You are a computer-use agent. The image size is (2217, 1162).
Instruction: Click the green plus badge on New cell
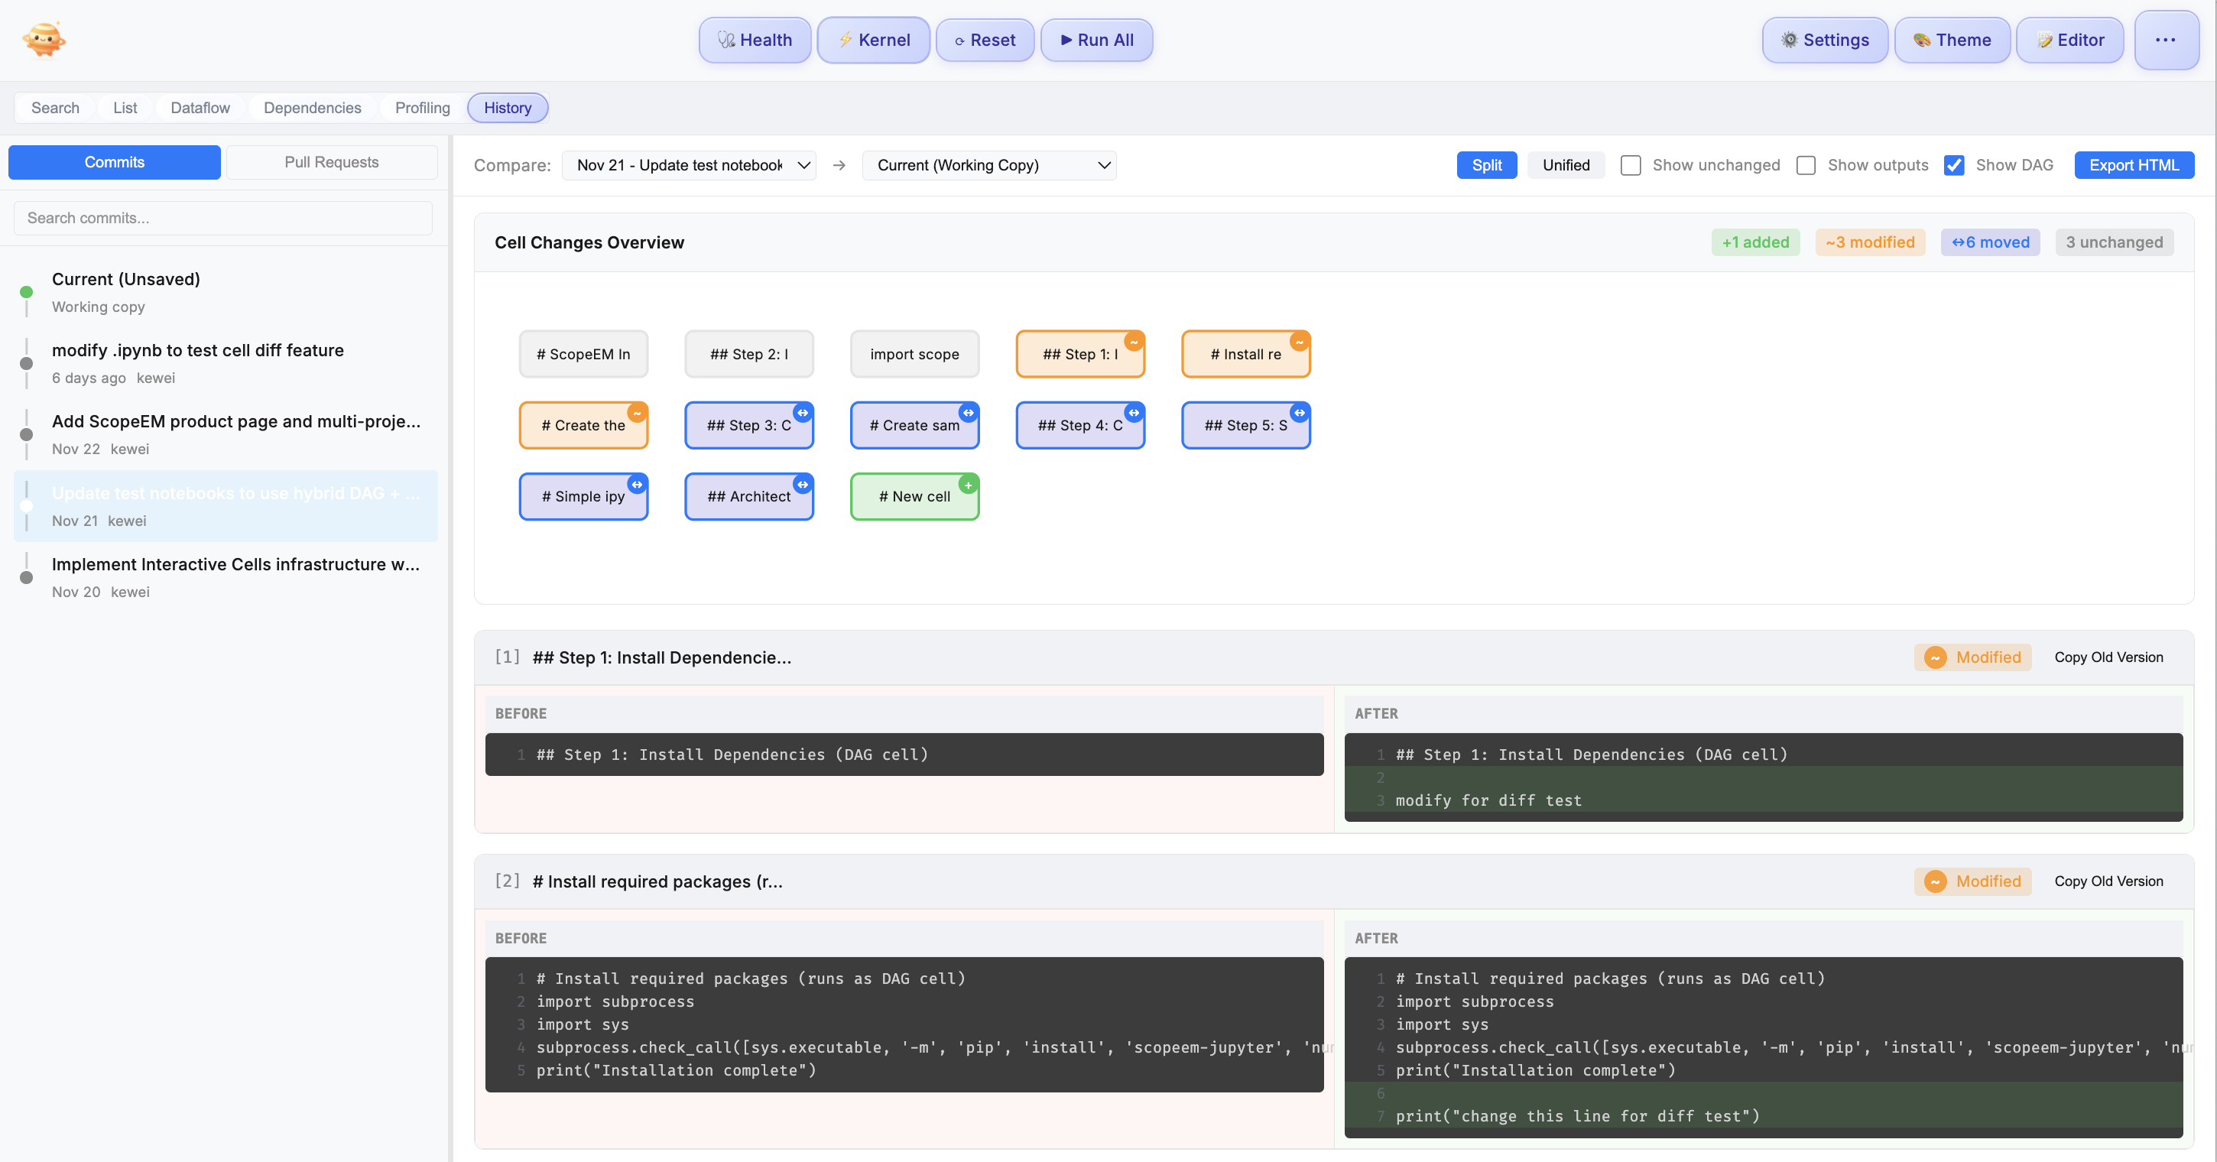[x=968, y=484]
